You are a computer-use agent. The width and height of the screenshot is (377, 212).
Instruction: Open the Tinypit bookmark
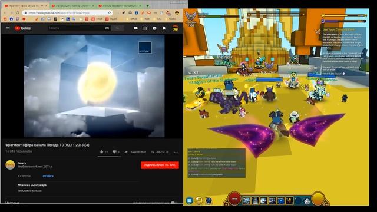point(97,19)
